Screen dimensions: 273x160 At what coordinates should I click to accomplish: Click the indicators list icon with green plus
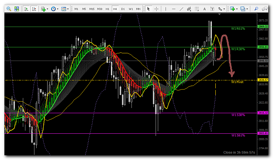point(43,9)
